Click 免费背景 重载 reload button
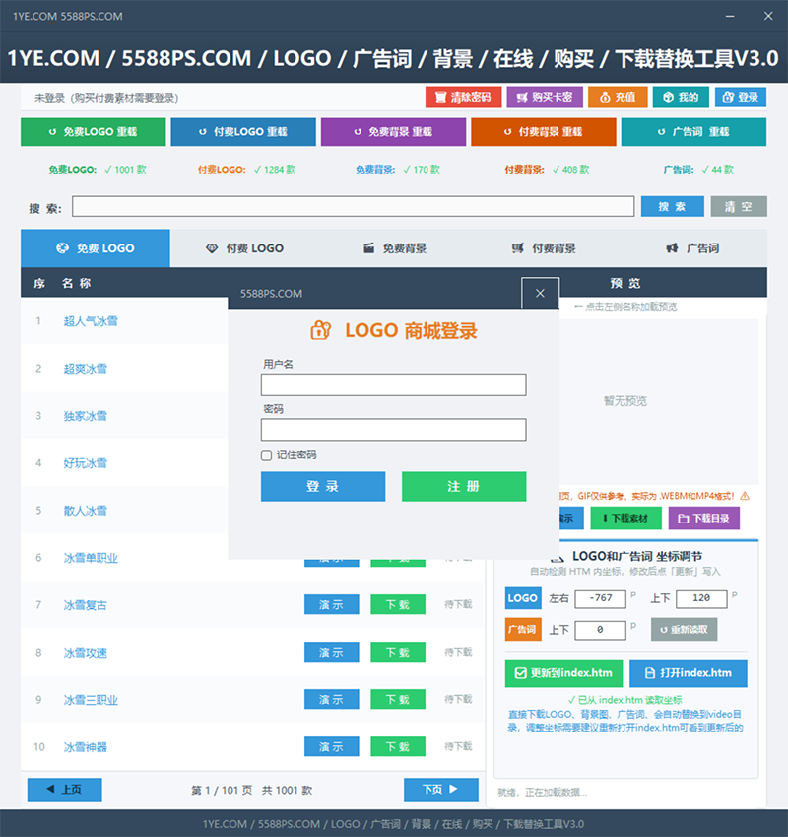This screenshot has height=837, width=788. click(x=393, y=132)
